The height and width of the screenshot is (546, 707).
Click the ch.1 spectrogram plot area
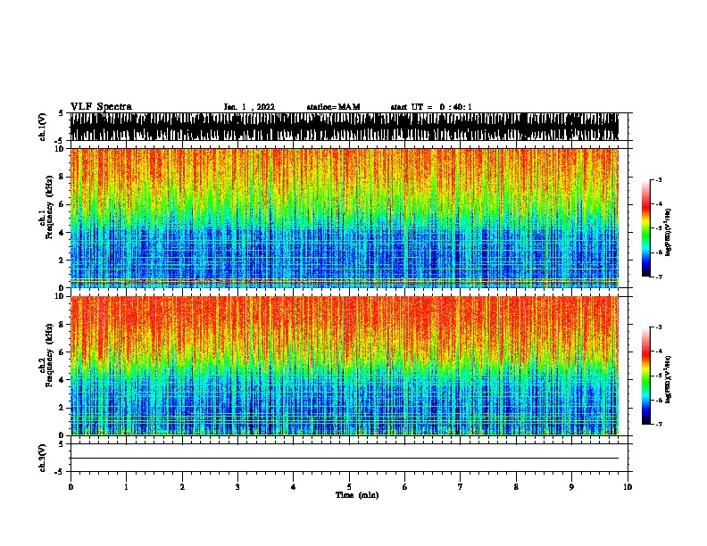(344, 218)
